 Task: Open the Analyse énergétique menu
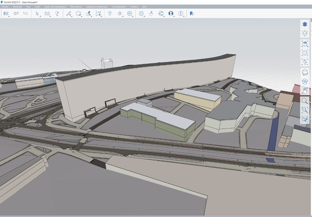coord(97,6)
